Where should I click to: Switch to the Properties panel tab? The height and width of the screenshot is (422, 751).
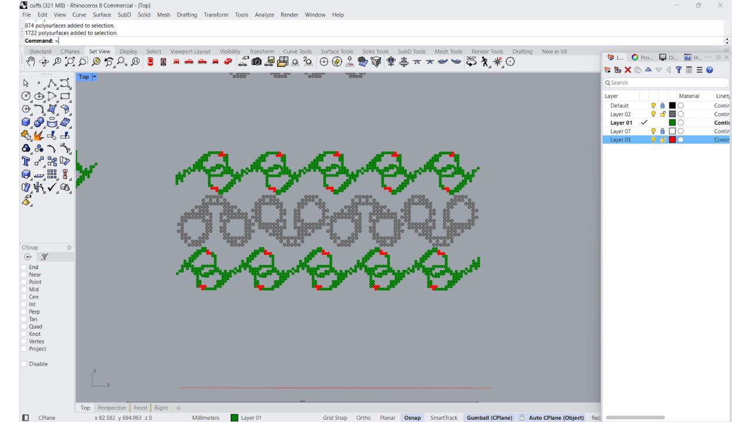coord(642,57)
